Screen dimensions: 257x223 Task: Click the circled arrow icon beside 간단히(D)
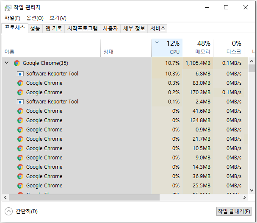[x=9, y=212]
